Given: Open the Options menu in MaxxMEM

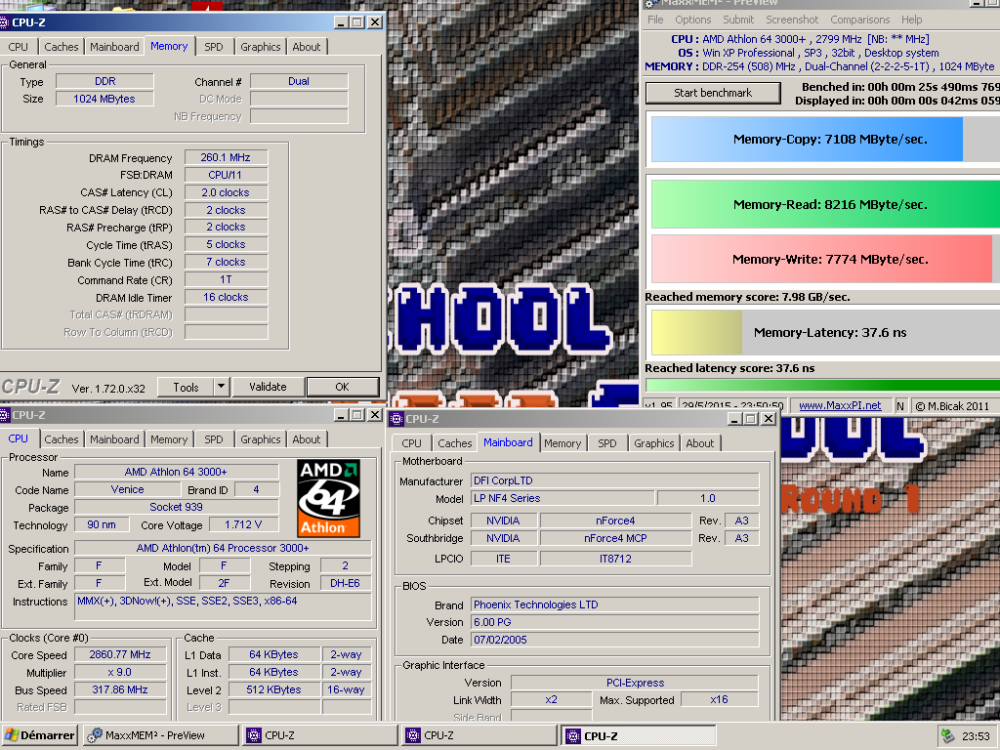Looking at the screenshot, I should pos(692,20).
